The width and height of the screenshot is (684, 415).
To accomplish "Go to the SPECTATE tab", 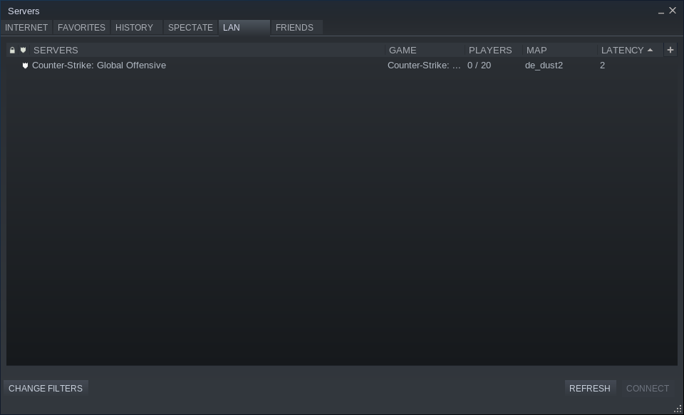I will [191, 28].
